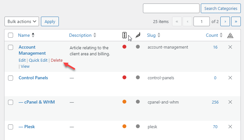This screenshot has width=244, height=140.
Task: Click the red SEO dot for Control Panels
Action: (124, 77)
